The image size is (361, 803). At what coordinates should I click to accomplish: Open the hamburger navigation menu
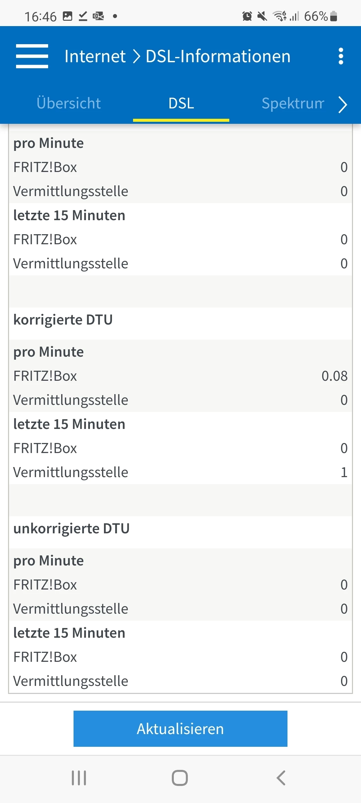pos(32,56)
